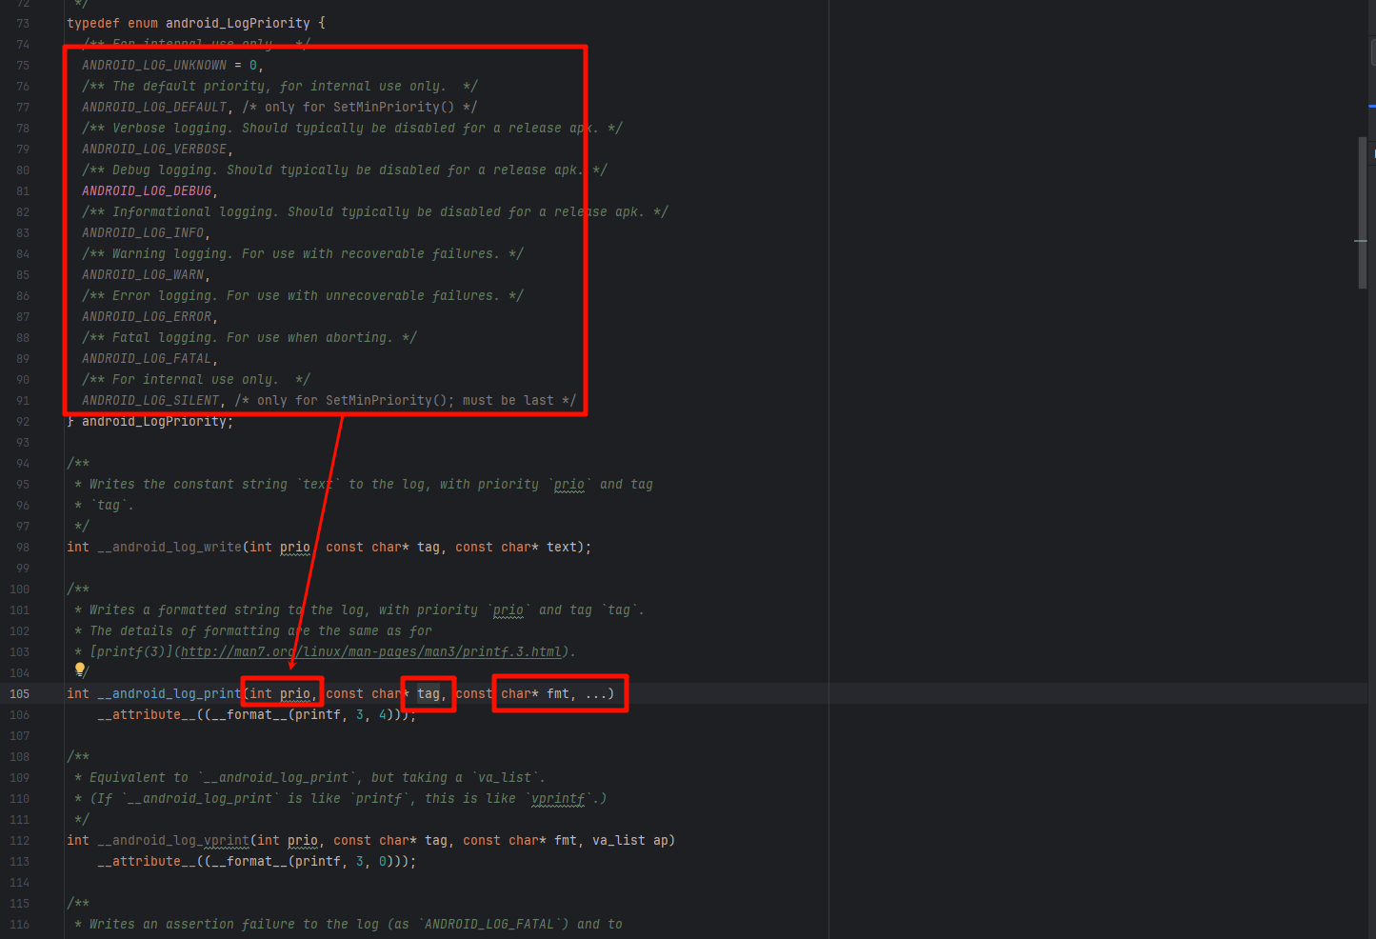Image resolution: width=1376 pixels, height=939 pixels.
Task: Click the vertical editor scrollbar thumb
Action: pyautogui.click(x=1362, y=211)
